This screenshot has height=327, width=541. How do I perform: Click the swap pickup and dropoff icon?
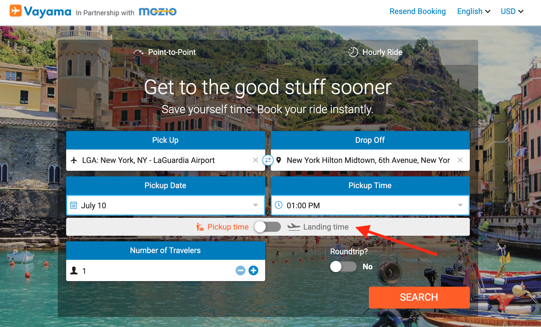pos(268,160)
